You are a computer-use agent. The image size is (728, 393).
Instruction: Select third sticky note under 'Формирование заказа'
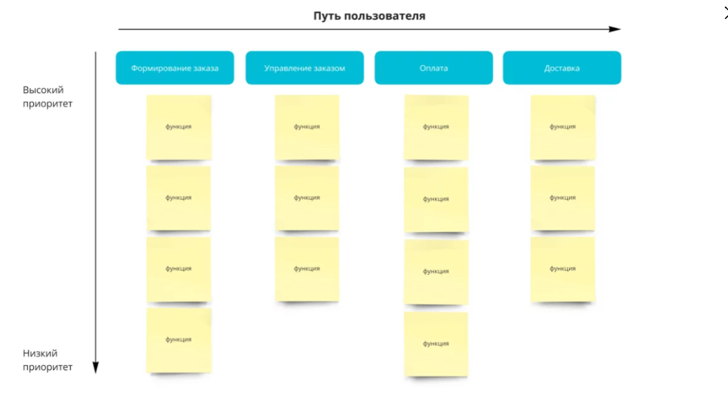tap(178, 269)
